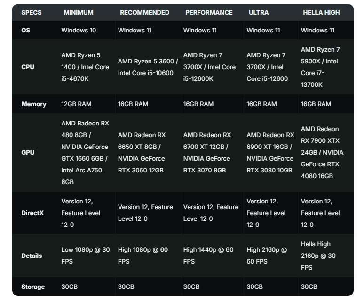Viewport: 364px width, 303px height.
Task: Select the Memory row label
Action: [x=34, y=104]
